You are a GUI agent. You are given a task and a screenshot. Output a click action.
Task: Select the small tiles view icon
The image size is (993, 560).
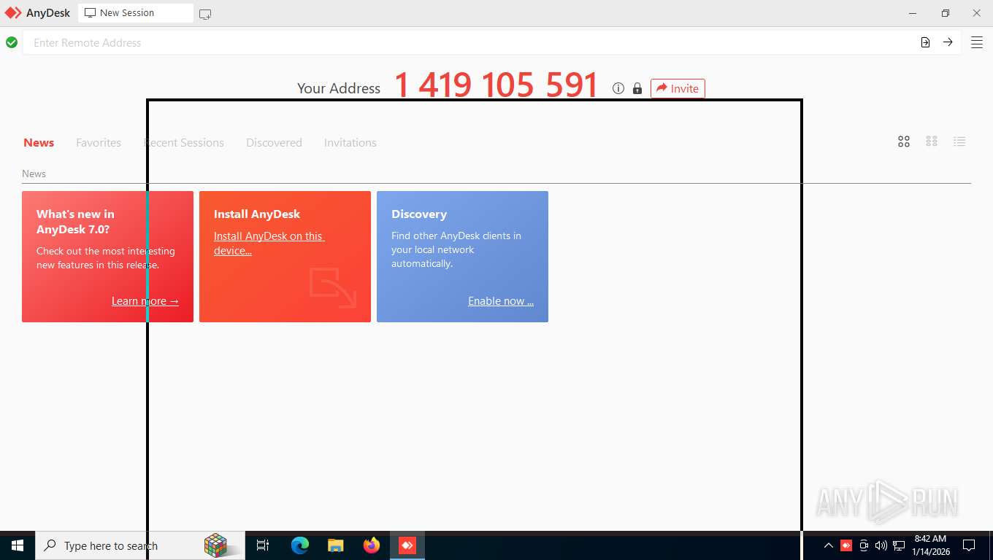(932, 141)
